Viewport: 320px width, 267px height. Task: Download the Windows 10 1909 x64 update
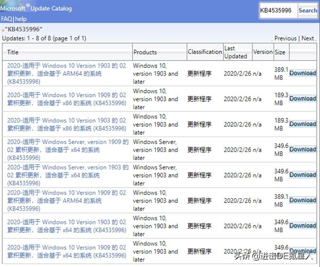[x=303, y=251]
